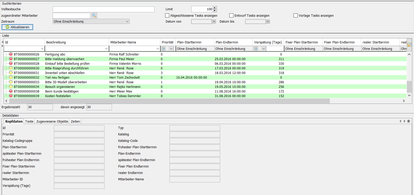414x195 pixels.
Task: Open the Zeitraum dropdown
Action: pos(127,22)
